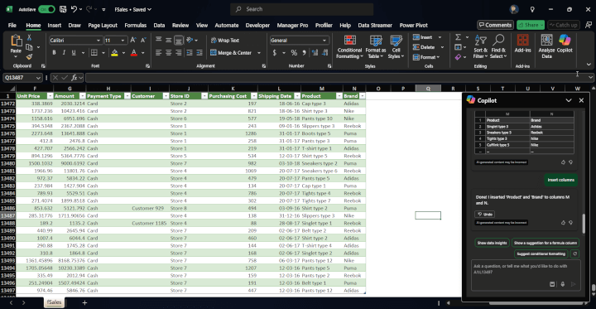The width and height of the screenshot is (596, 309).
Task: Decrease font size with smaller A
Action: click(x=143, y=41)
